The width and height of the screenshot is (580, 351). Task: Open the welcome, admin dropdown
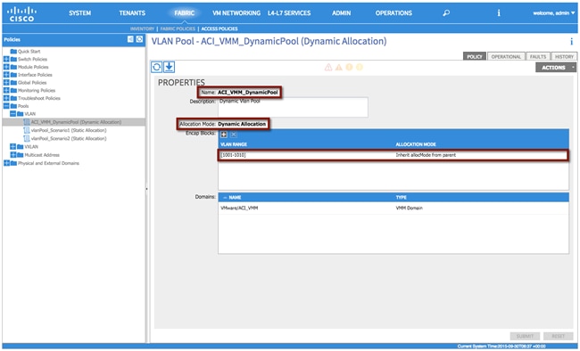pyautogui.click(x=554, y=13)
